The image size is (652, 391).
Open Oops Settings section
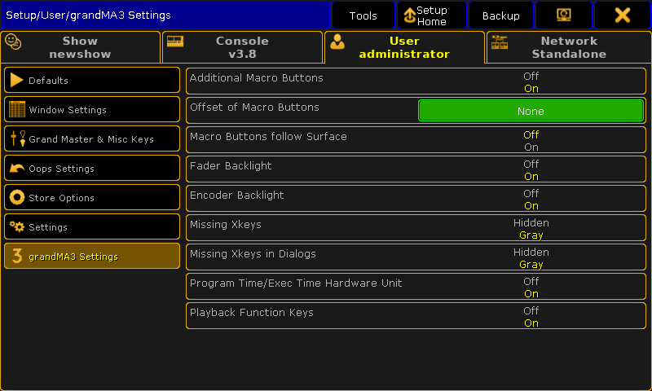tap(92, 169)
